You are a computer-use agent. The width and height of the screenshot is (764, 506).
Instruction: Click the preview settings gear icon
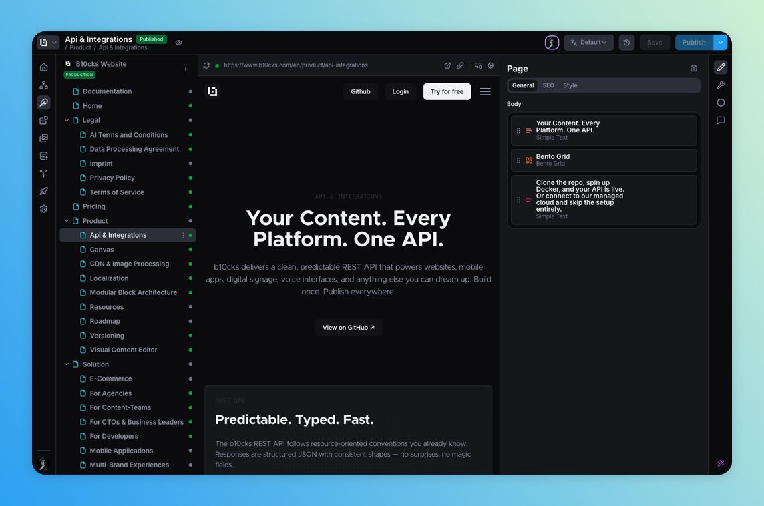tap(491, 65)
